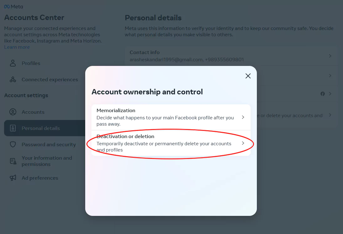Screen dimensions: 343x234
Task: Click the Personal details ID icon
Action: [13, 128]
